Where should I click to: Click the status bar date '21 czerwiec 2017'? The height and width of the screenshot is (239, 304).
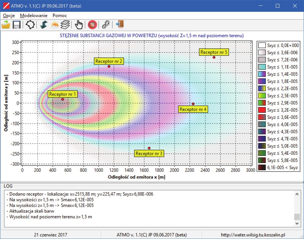tap(51, 235)
